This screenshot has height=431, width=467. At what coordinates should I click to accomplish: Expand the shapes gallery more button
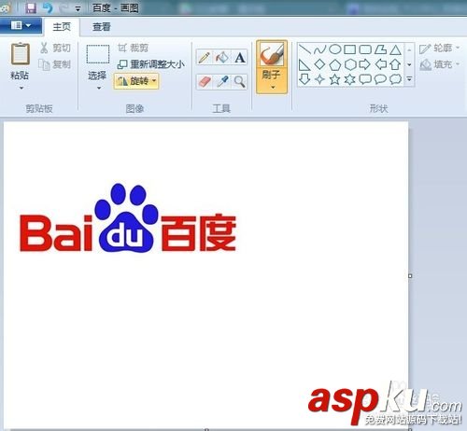click(409, 79)
